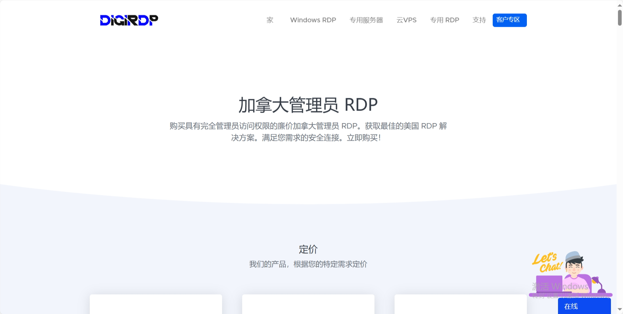The height and width of the screenshot is (314, 623).
Task: Select the right pricing card
Action: point(461,304)
